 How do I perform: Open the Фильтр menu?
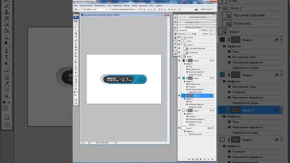coord(126,5)
